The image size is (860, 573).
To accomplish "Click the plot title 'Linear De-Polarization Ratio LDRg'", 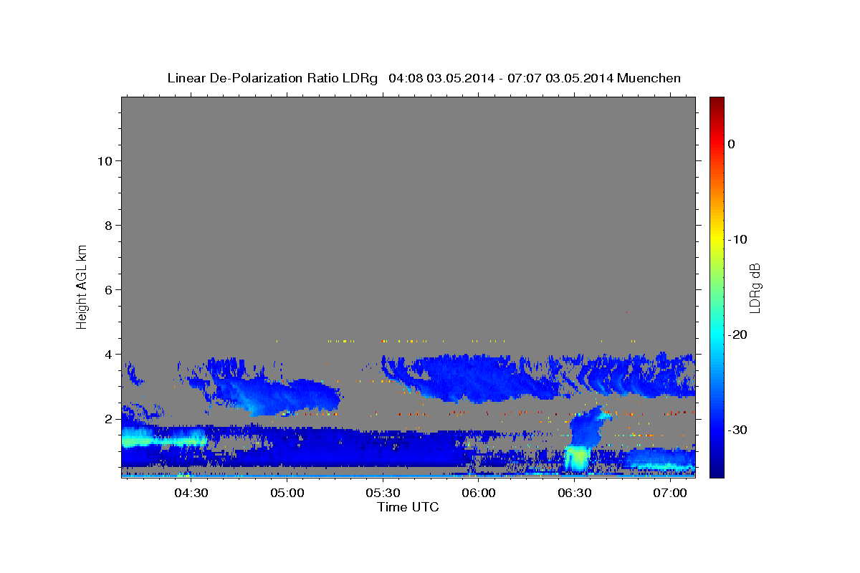I will tap(272, 78).
